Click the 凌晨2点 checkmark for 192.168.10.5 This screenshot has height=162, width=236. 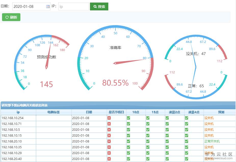pos(167,129)
